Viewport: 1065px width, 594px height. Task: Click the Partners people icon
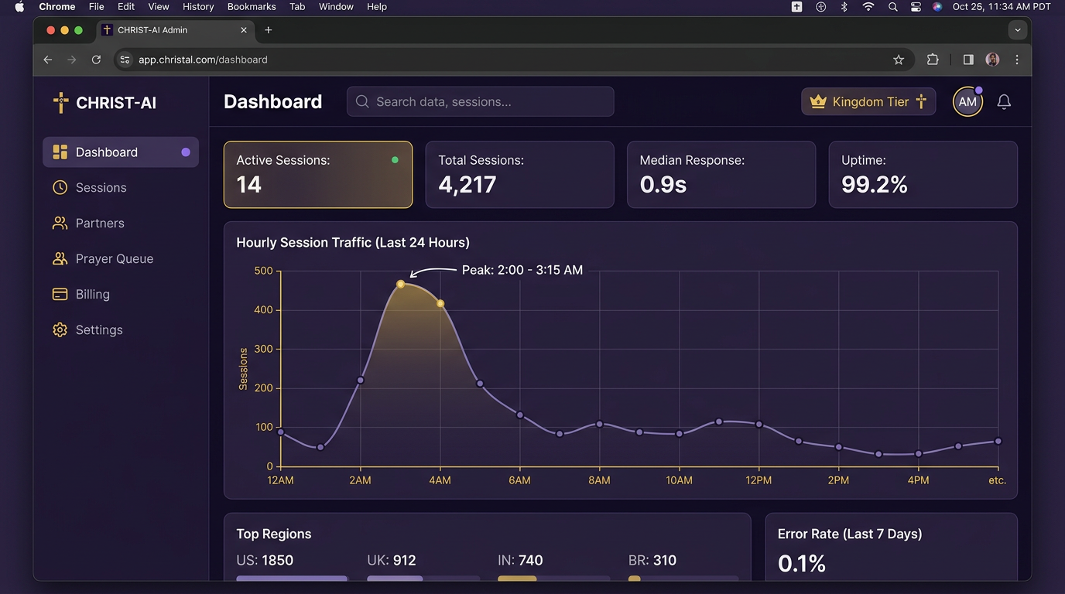[x=60, y=223]
